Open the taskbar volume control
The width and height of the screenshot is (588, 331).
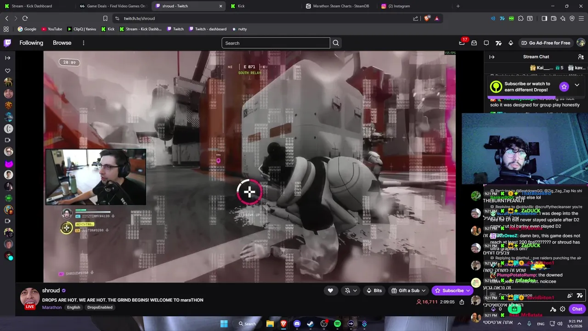click(x=560, y=324)
